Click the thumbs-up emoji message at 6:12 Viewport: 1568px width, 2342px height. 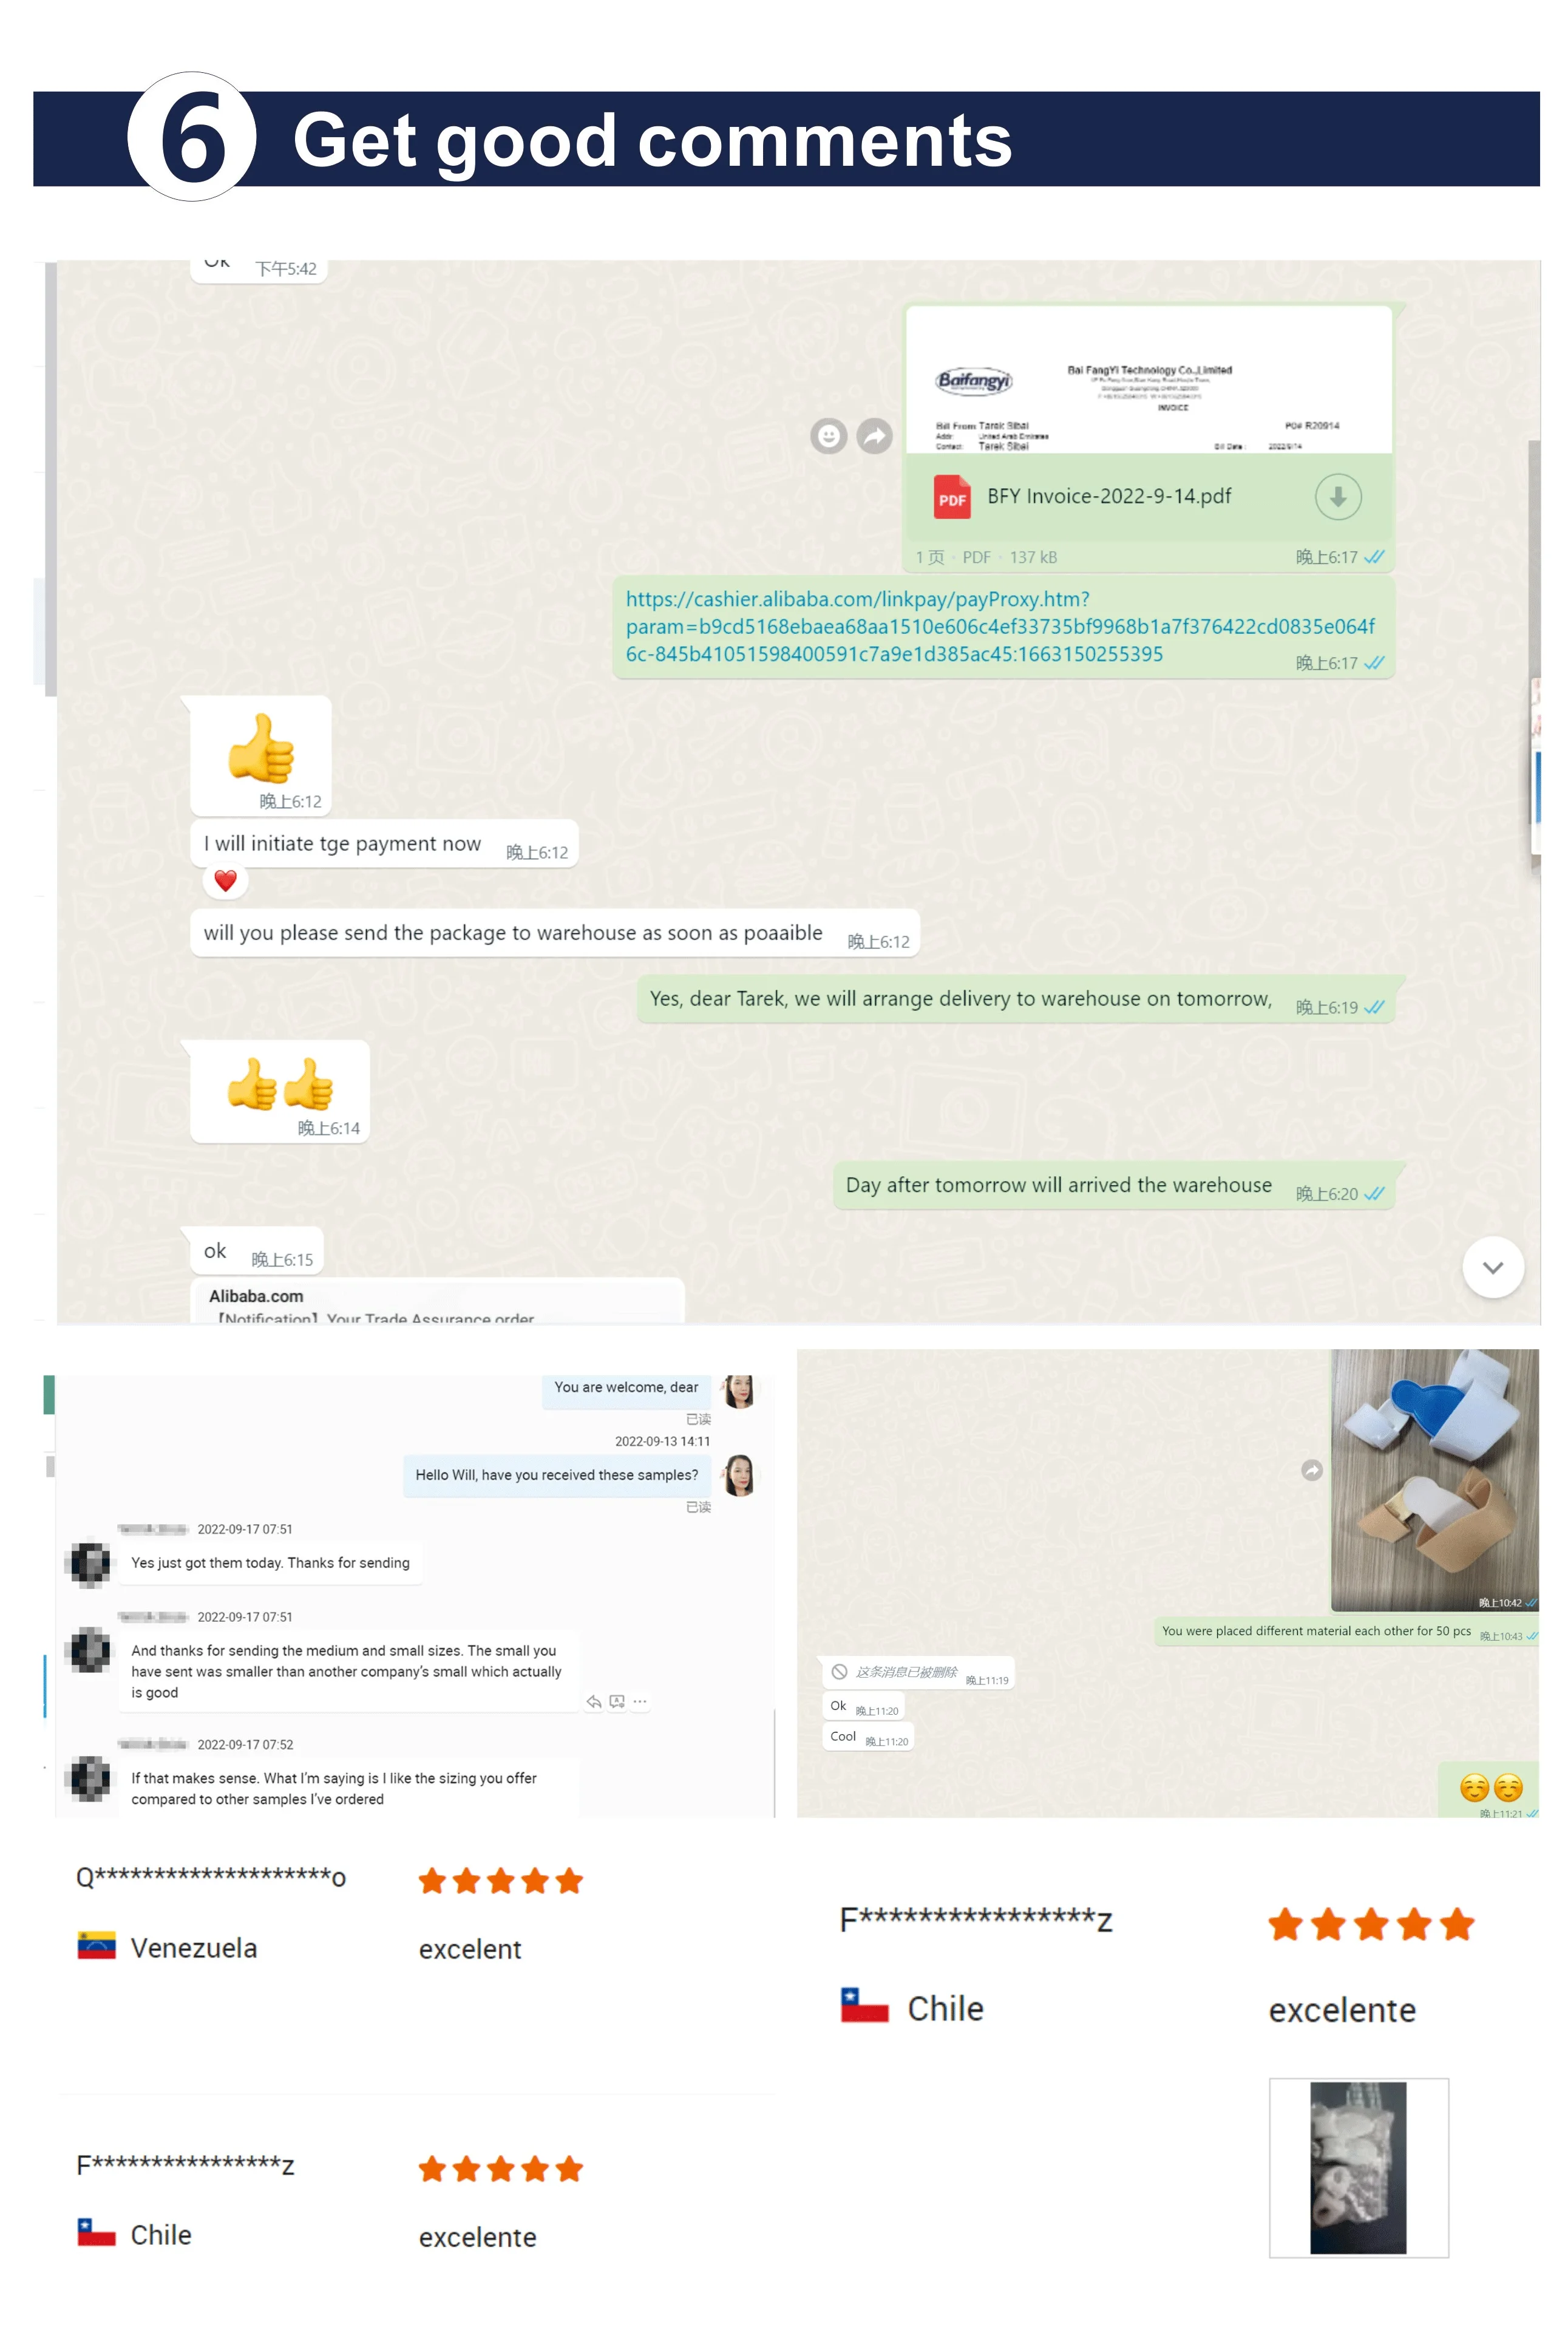261,756
